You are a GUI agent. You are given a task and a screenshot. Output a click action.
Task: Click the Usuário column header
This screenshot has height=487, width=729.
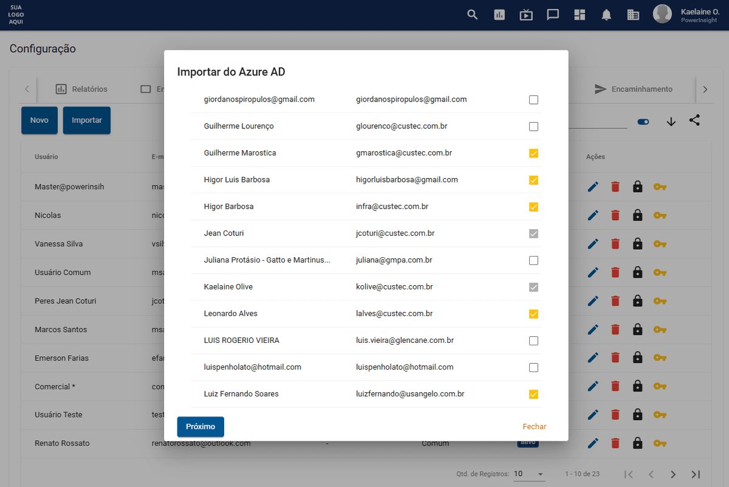pos(46,157)
